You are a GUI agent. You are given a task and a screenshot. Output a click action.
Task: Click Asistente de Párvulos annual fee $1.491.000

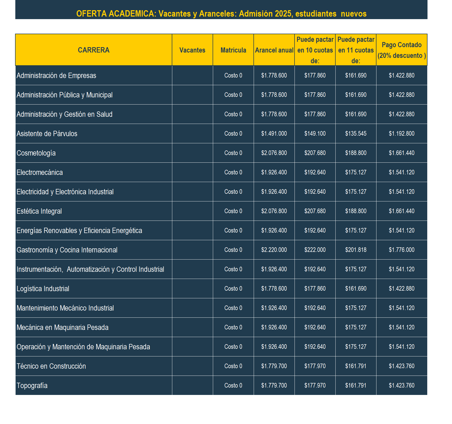[x=274, y=134]
